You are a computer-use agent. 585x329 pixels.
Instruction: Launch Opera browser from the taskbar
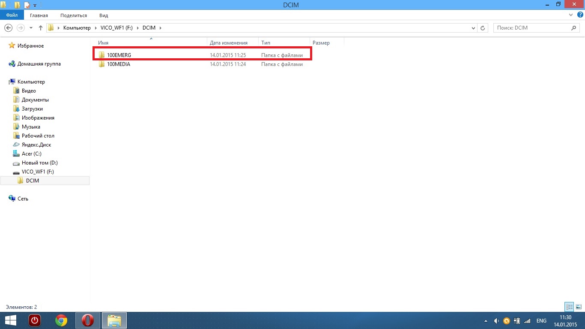click(88, 320)
